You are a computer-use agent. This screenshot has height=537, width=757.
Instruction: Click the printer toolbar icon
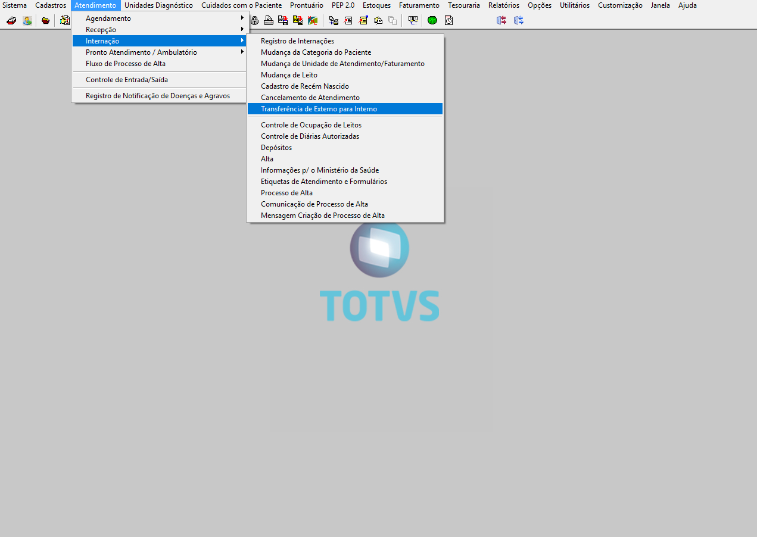(x=269, y=20)
